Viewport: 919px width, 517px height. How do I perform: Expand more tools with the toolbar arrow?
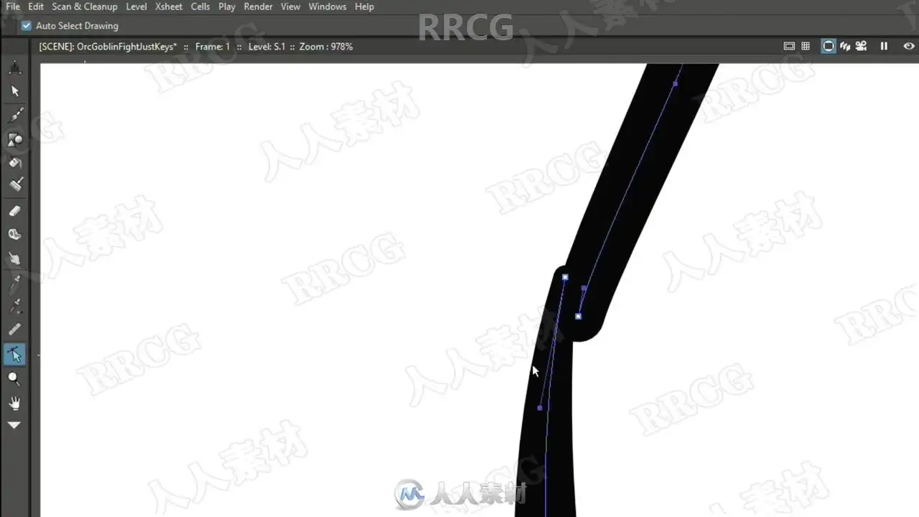[14, 425]
